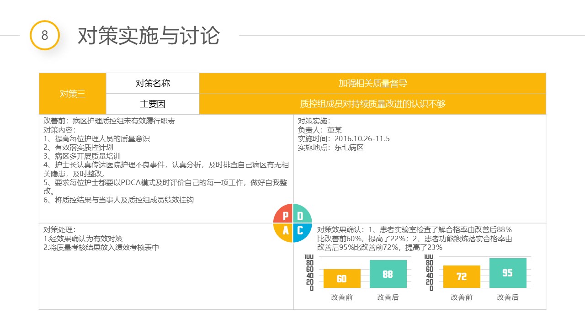
Task: Select the 负责人：董某 line
Action: [320, 130]
